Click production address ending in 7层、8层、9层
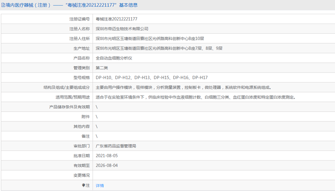335x191 pixels. [159, 48]
